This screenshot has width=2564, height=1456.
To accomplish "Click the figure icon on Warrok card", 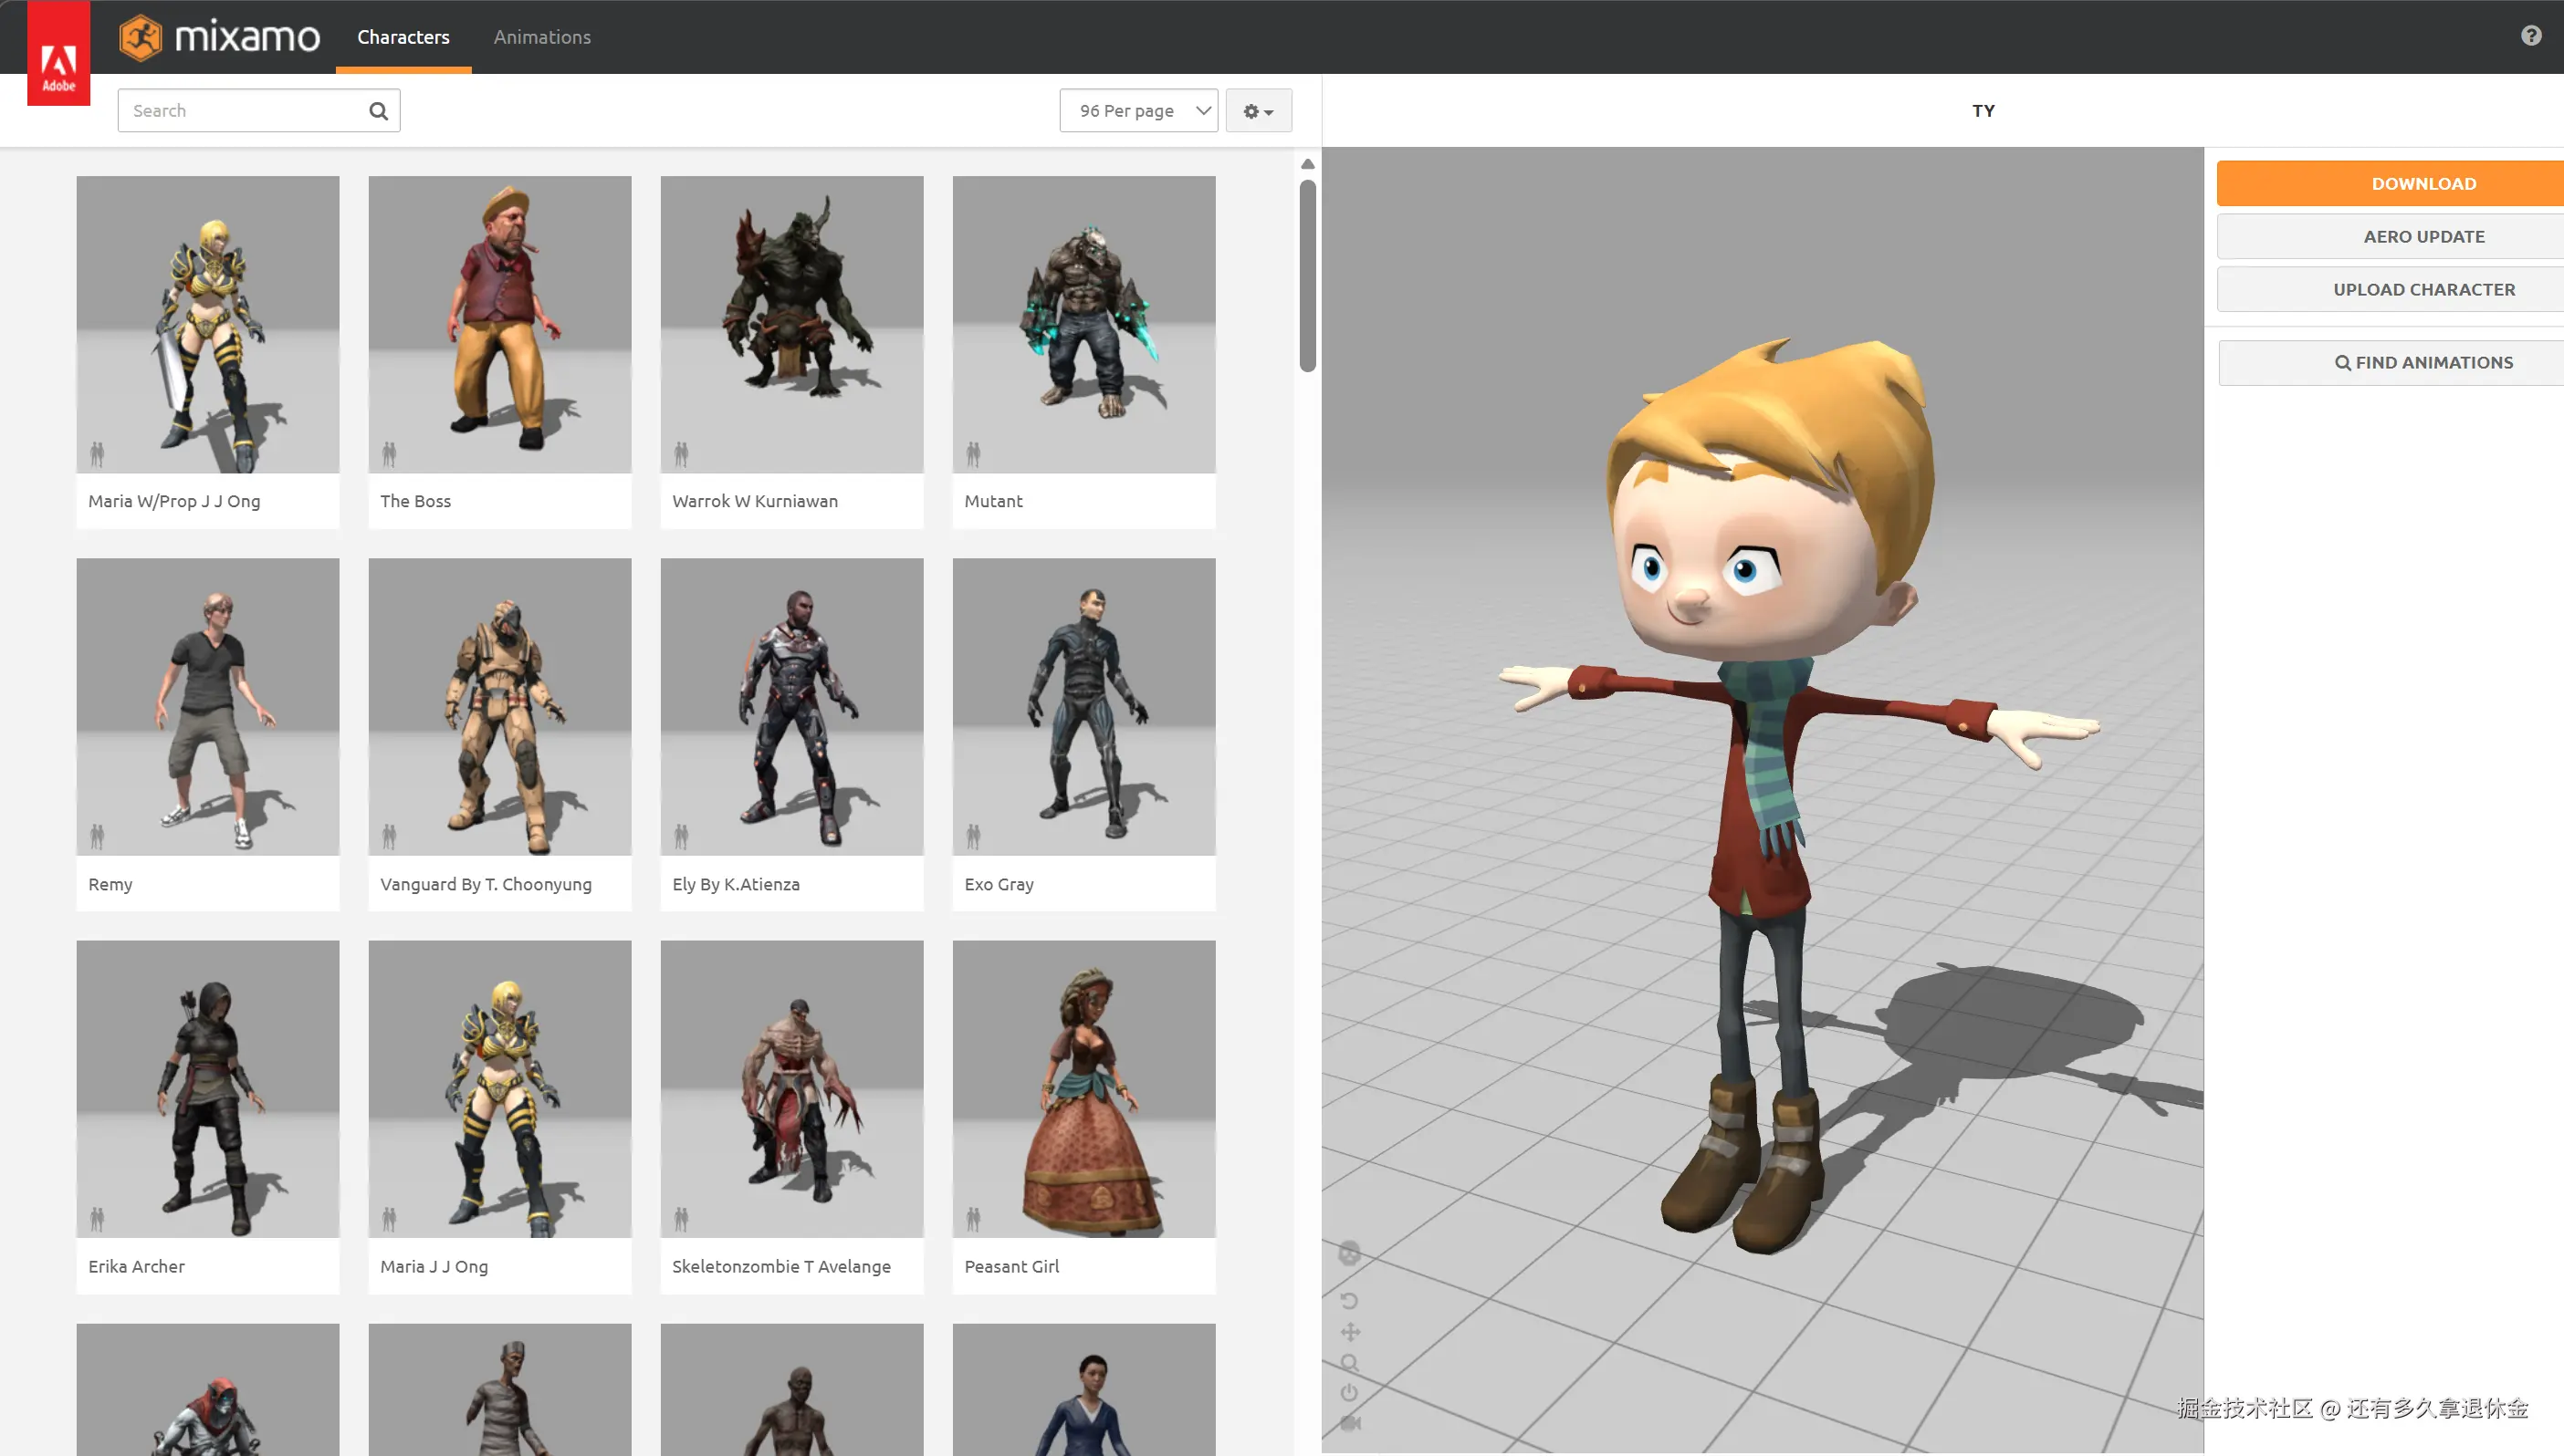I will click(681, 454).
